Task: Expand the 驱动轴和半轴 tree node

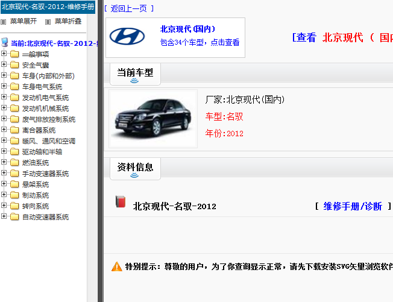Action: tap(4, 151)
